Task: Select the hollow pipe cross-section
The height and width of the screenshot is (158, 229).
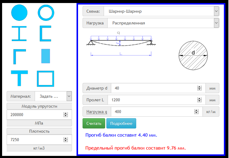Action: (46, 13)
